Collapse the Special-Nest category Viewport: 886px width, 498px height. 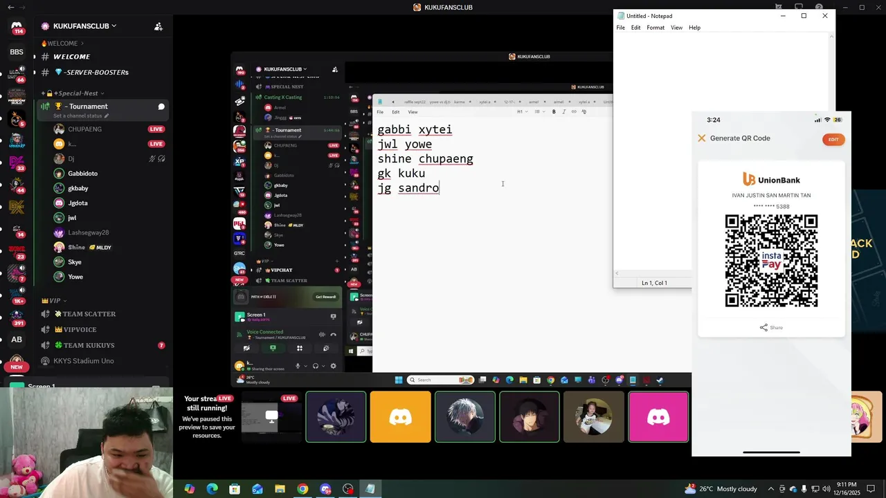pos(73,93)
